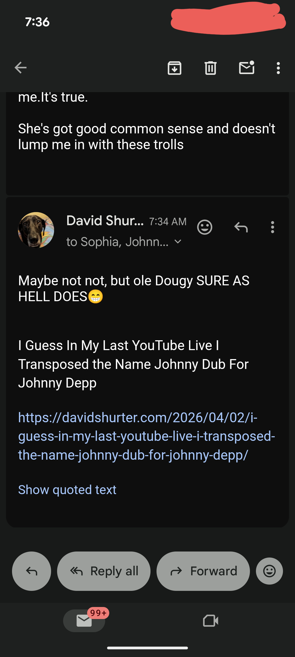Tap the bottom reply arrow button

click(31, 571)
